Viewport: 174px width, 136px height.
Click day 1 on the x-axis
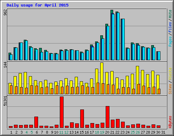tap(11, 132)
